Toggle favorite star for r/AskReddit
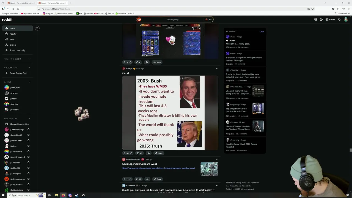 pyautogui.click(x=28, y=168)
